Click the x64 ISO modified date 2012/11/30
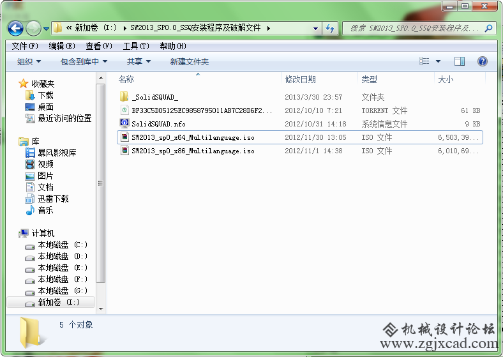The image size is (503, 357). (315, 137)
